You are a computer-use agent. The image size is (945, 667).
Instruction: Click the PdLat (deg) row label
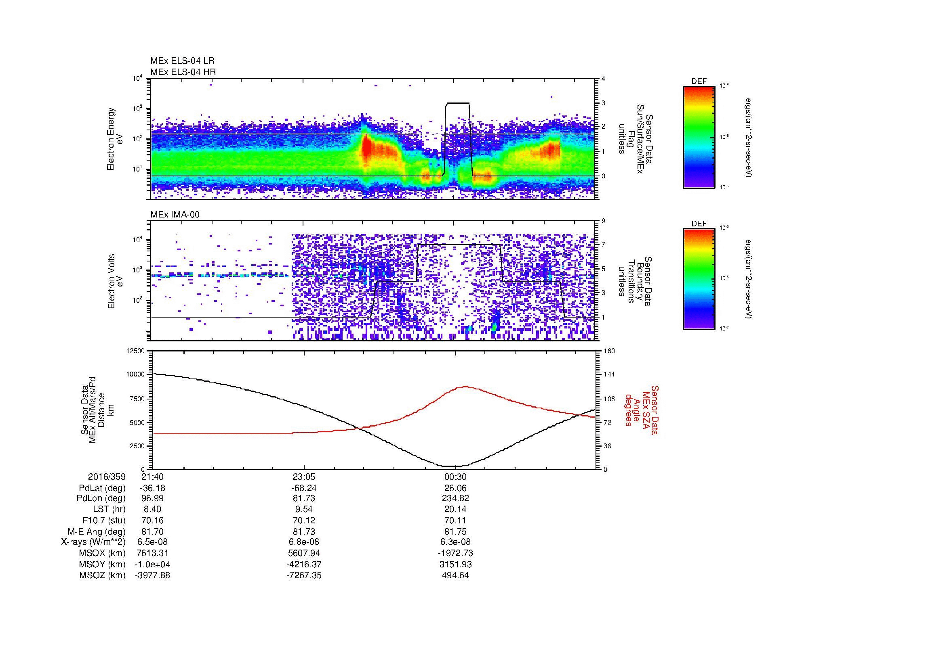tap(102, 488)
